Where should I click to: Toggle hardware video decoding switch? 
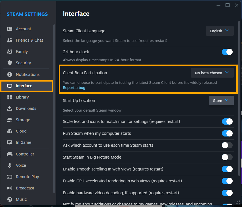(227, 193)
